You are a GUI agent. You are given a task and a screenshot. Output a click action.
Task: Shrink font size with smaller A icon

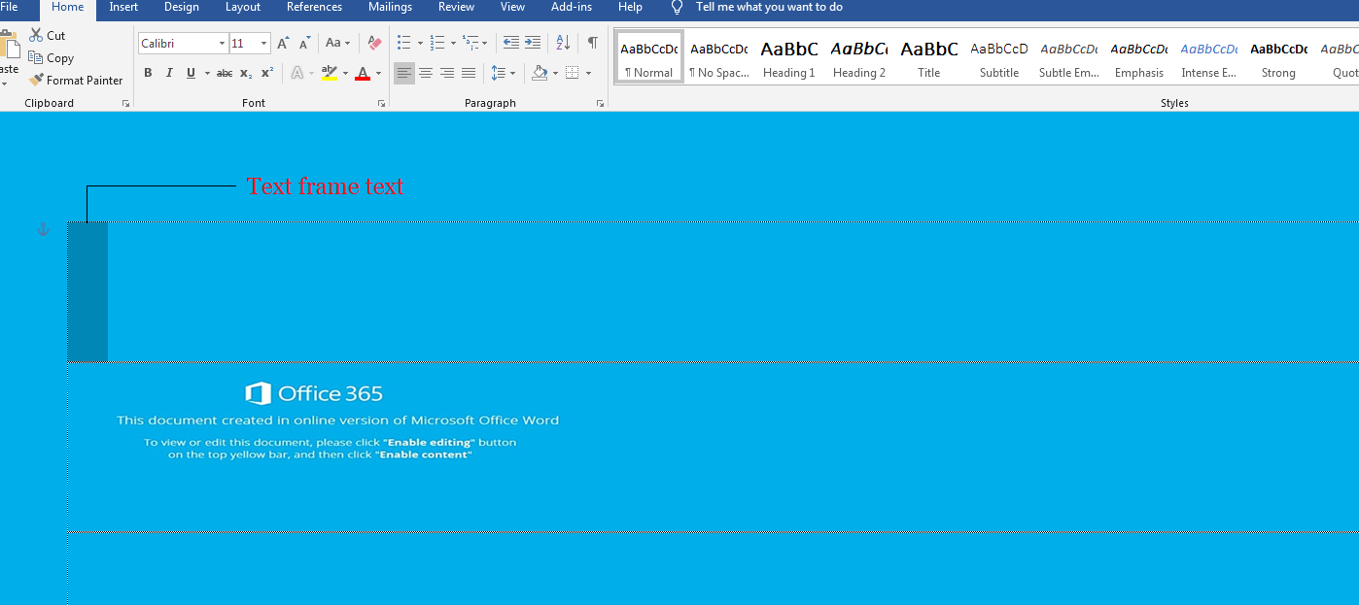(304, 44)
